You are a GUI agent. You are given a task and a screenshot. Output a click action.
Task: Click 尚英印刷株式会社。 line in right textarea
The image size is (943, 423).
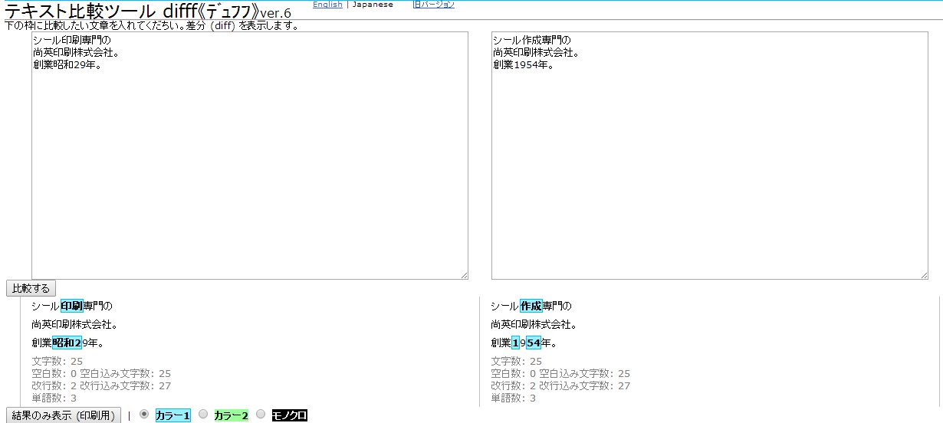tap(536, 53)
